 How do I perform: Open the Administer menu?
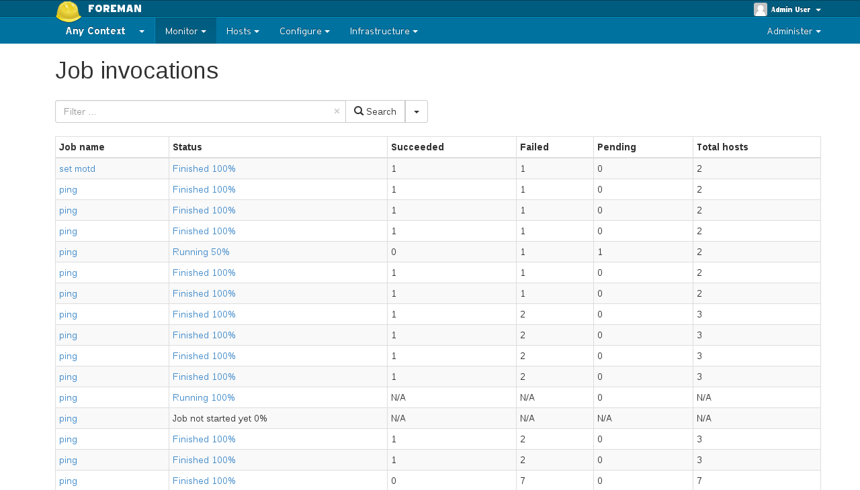(793, 31)
